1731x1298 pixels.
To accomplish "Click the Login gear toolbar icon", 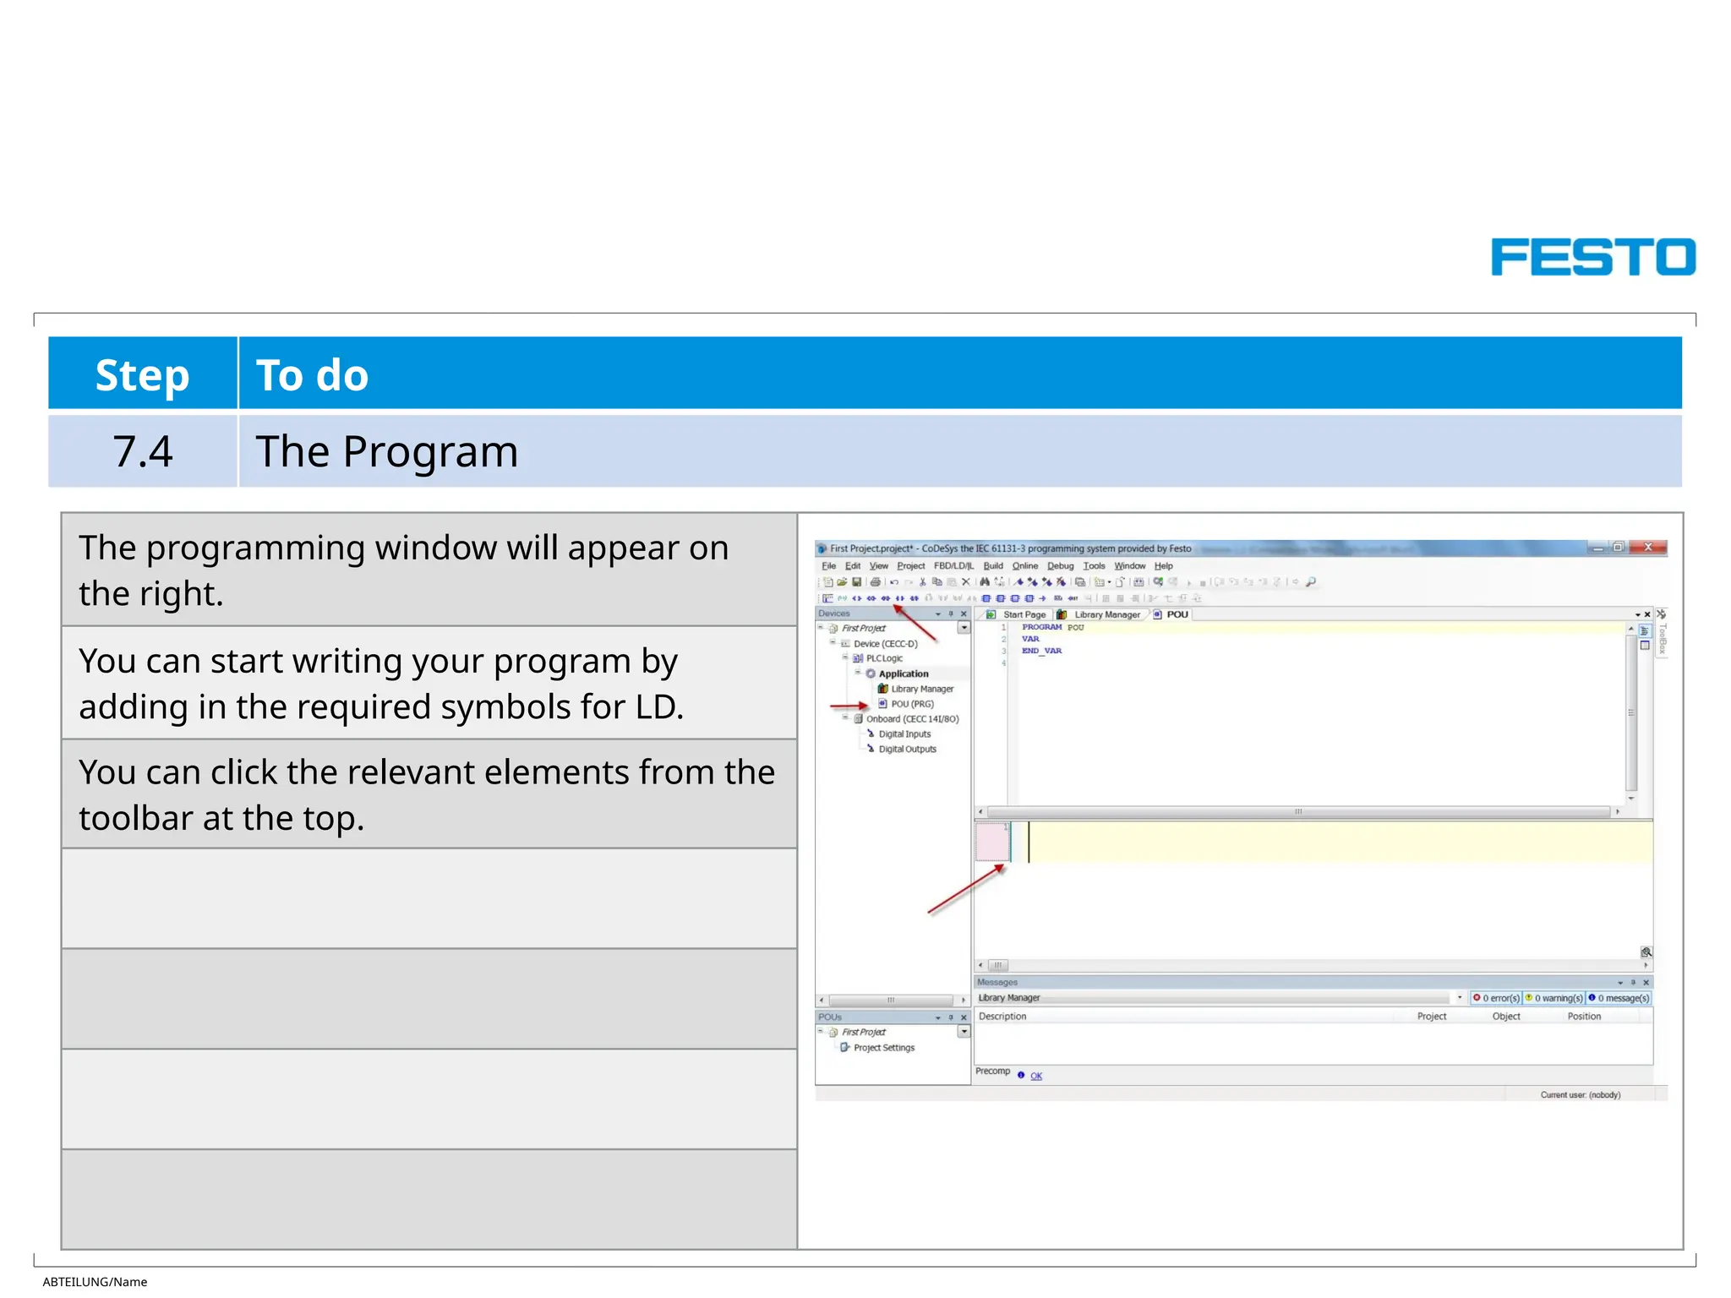I will [1158, 582].
